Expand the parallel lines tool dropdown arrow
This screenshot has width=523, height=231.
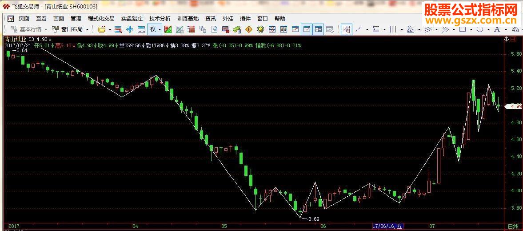(x=454, y=29)
